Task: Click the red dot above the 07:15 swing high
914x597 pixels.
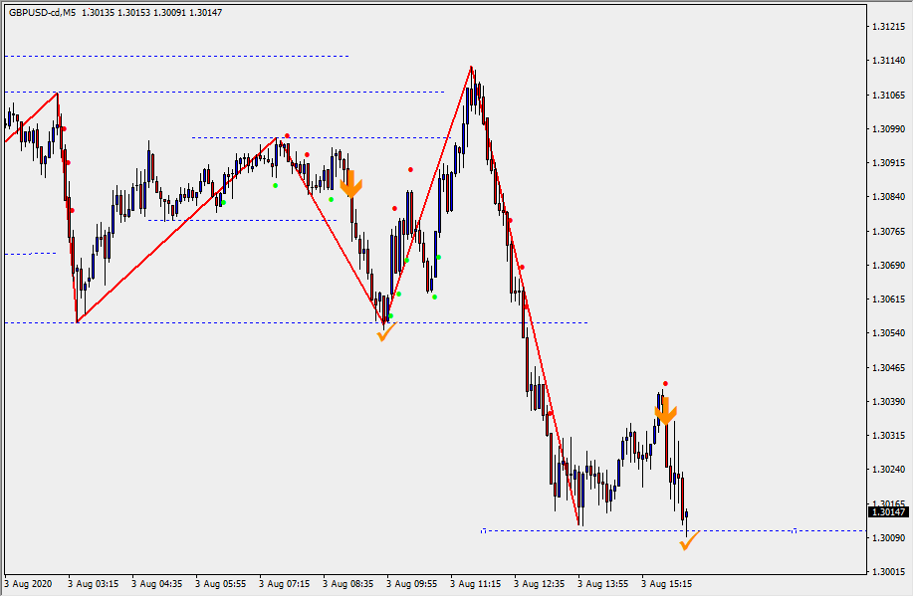Action: [x=287, y=135]
